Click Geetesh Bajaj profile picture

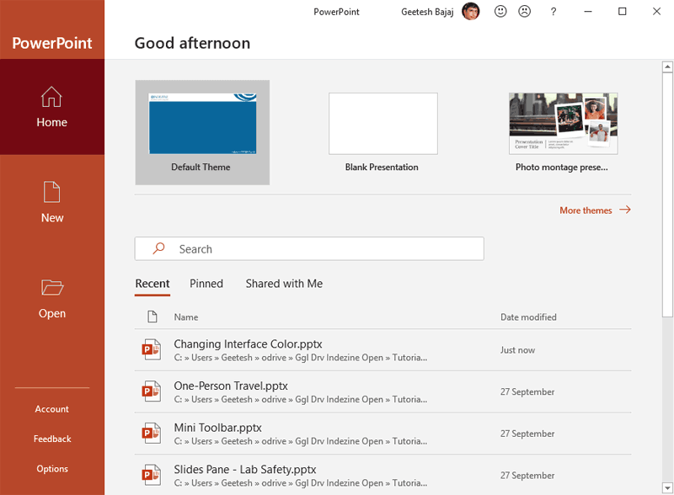(471, 12)
